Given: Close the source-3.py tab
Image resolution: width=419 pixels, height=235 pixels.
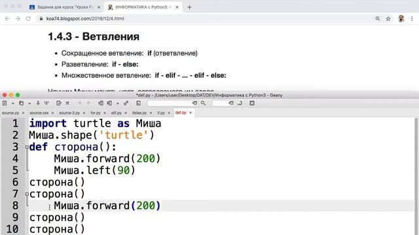Looking at the screenshot, I should (x=84, y=113).
